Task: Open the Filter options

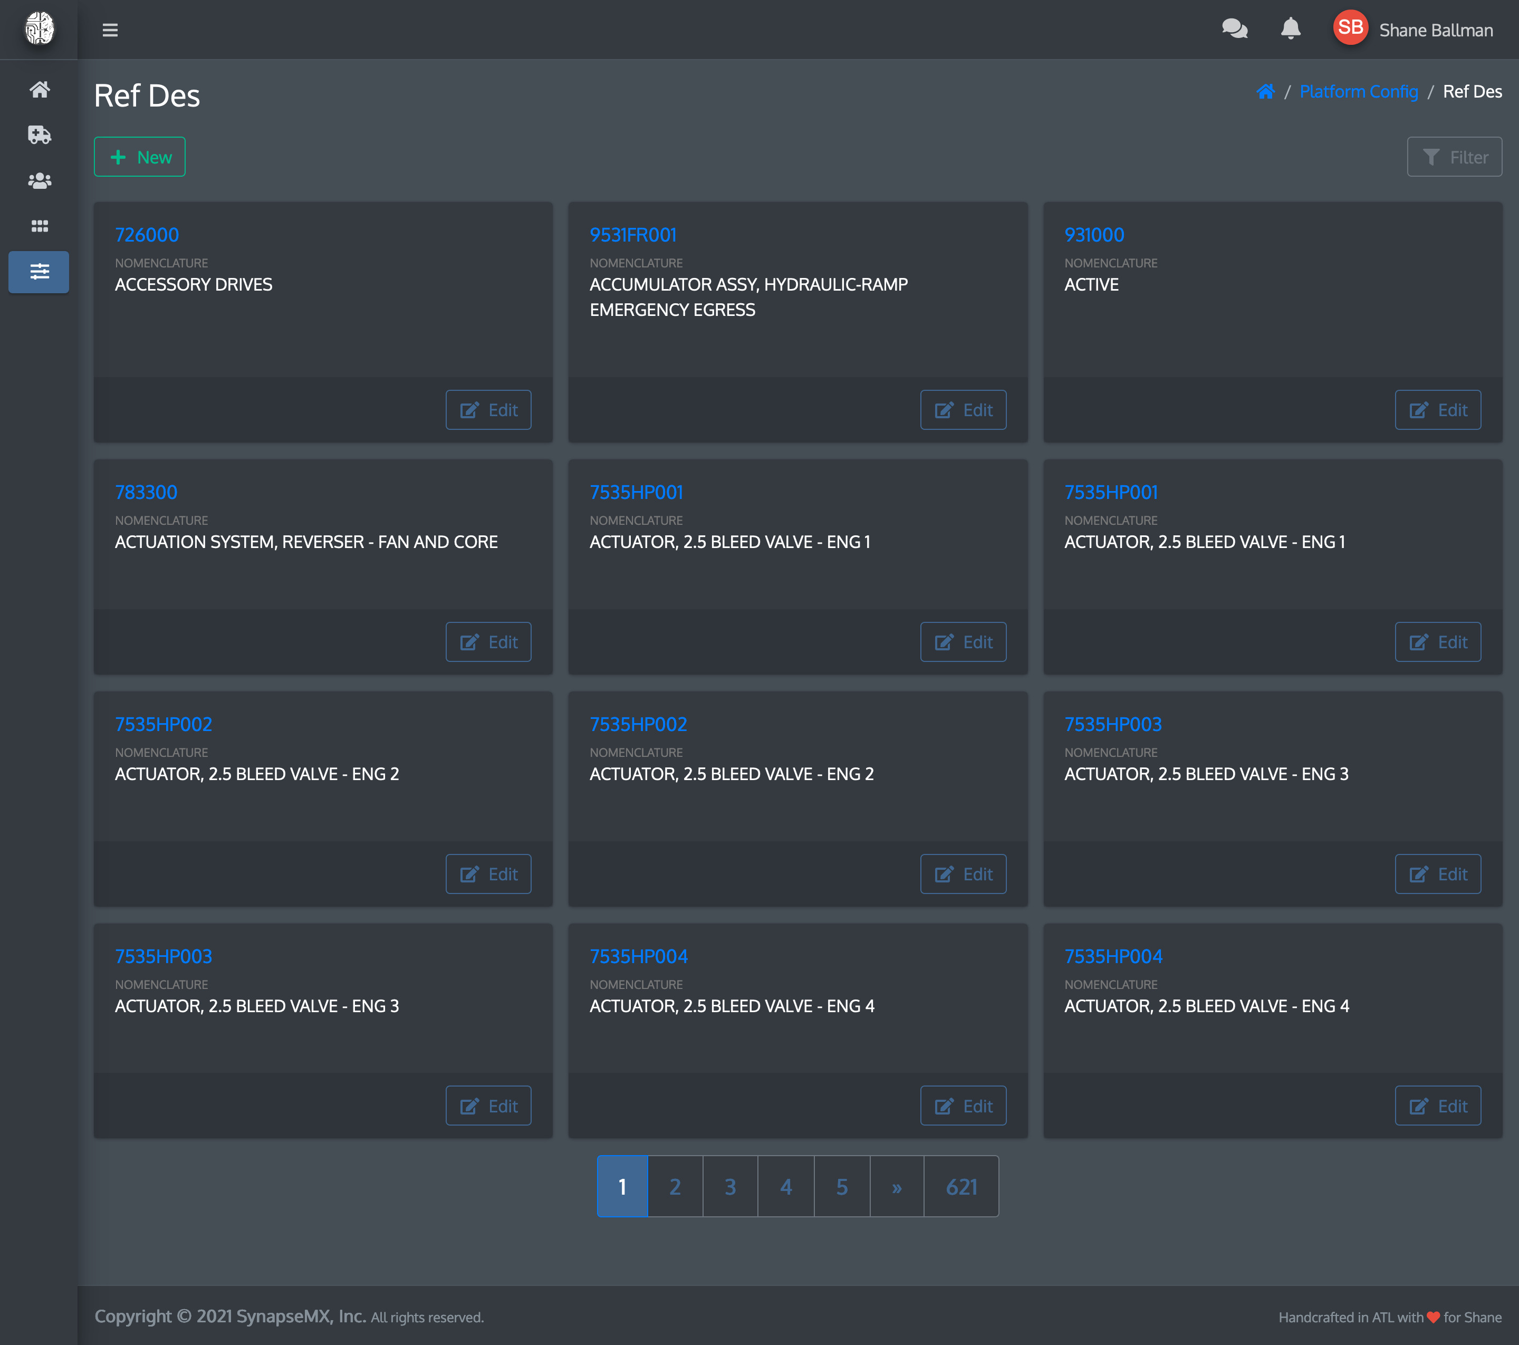Action: coord(1454,157)
